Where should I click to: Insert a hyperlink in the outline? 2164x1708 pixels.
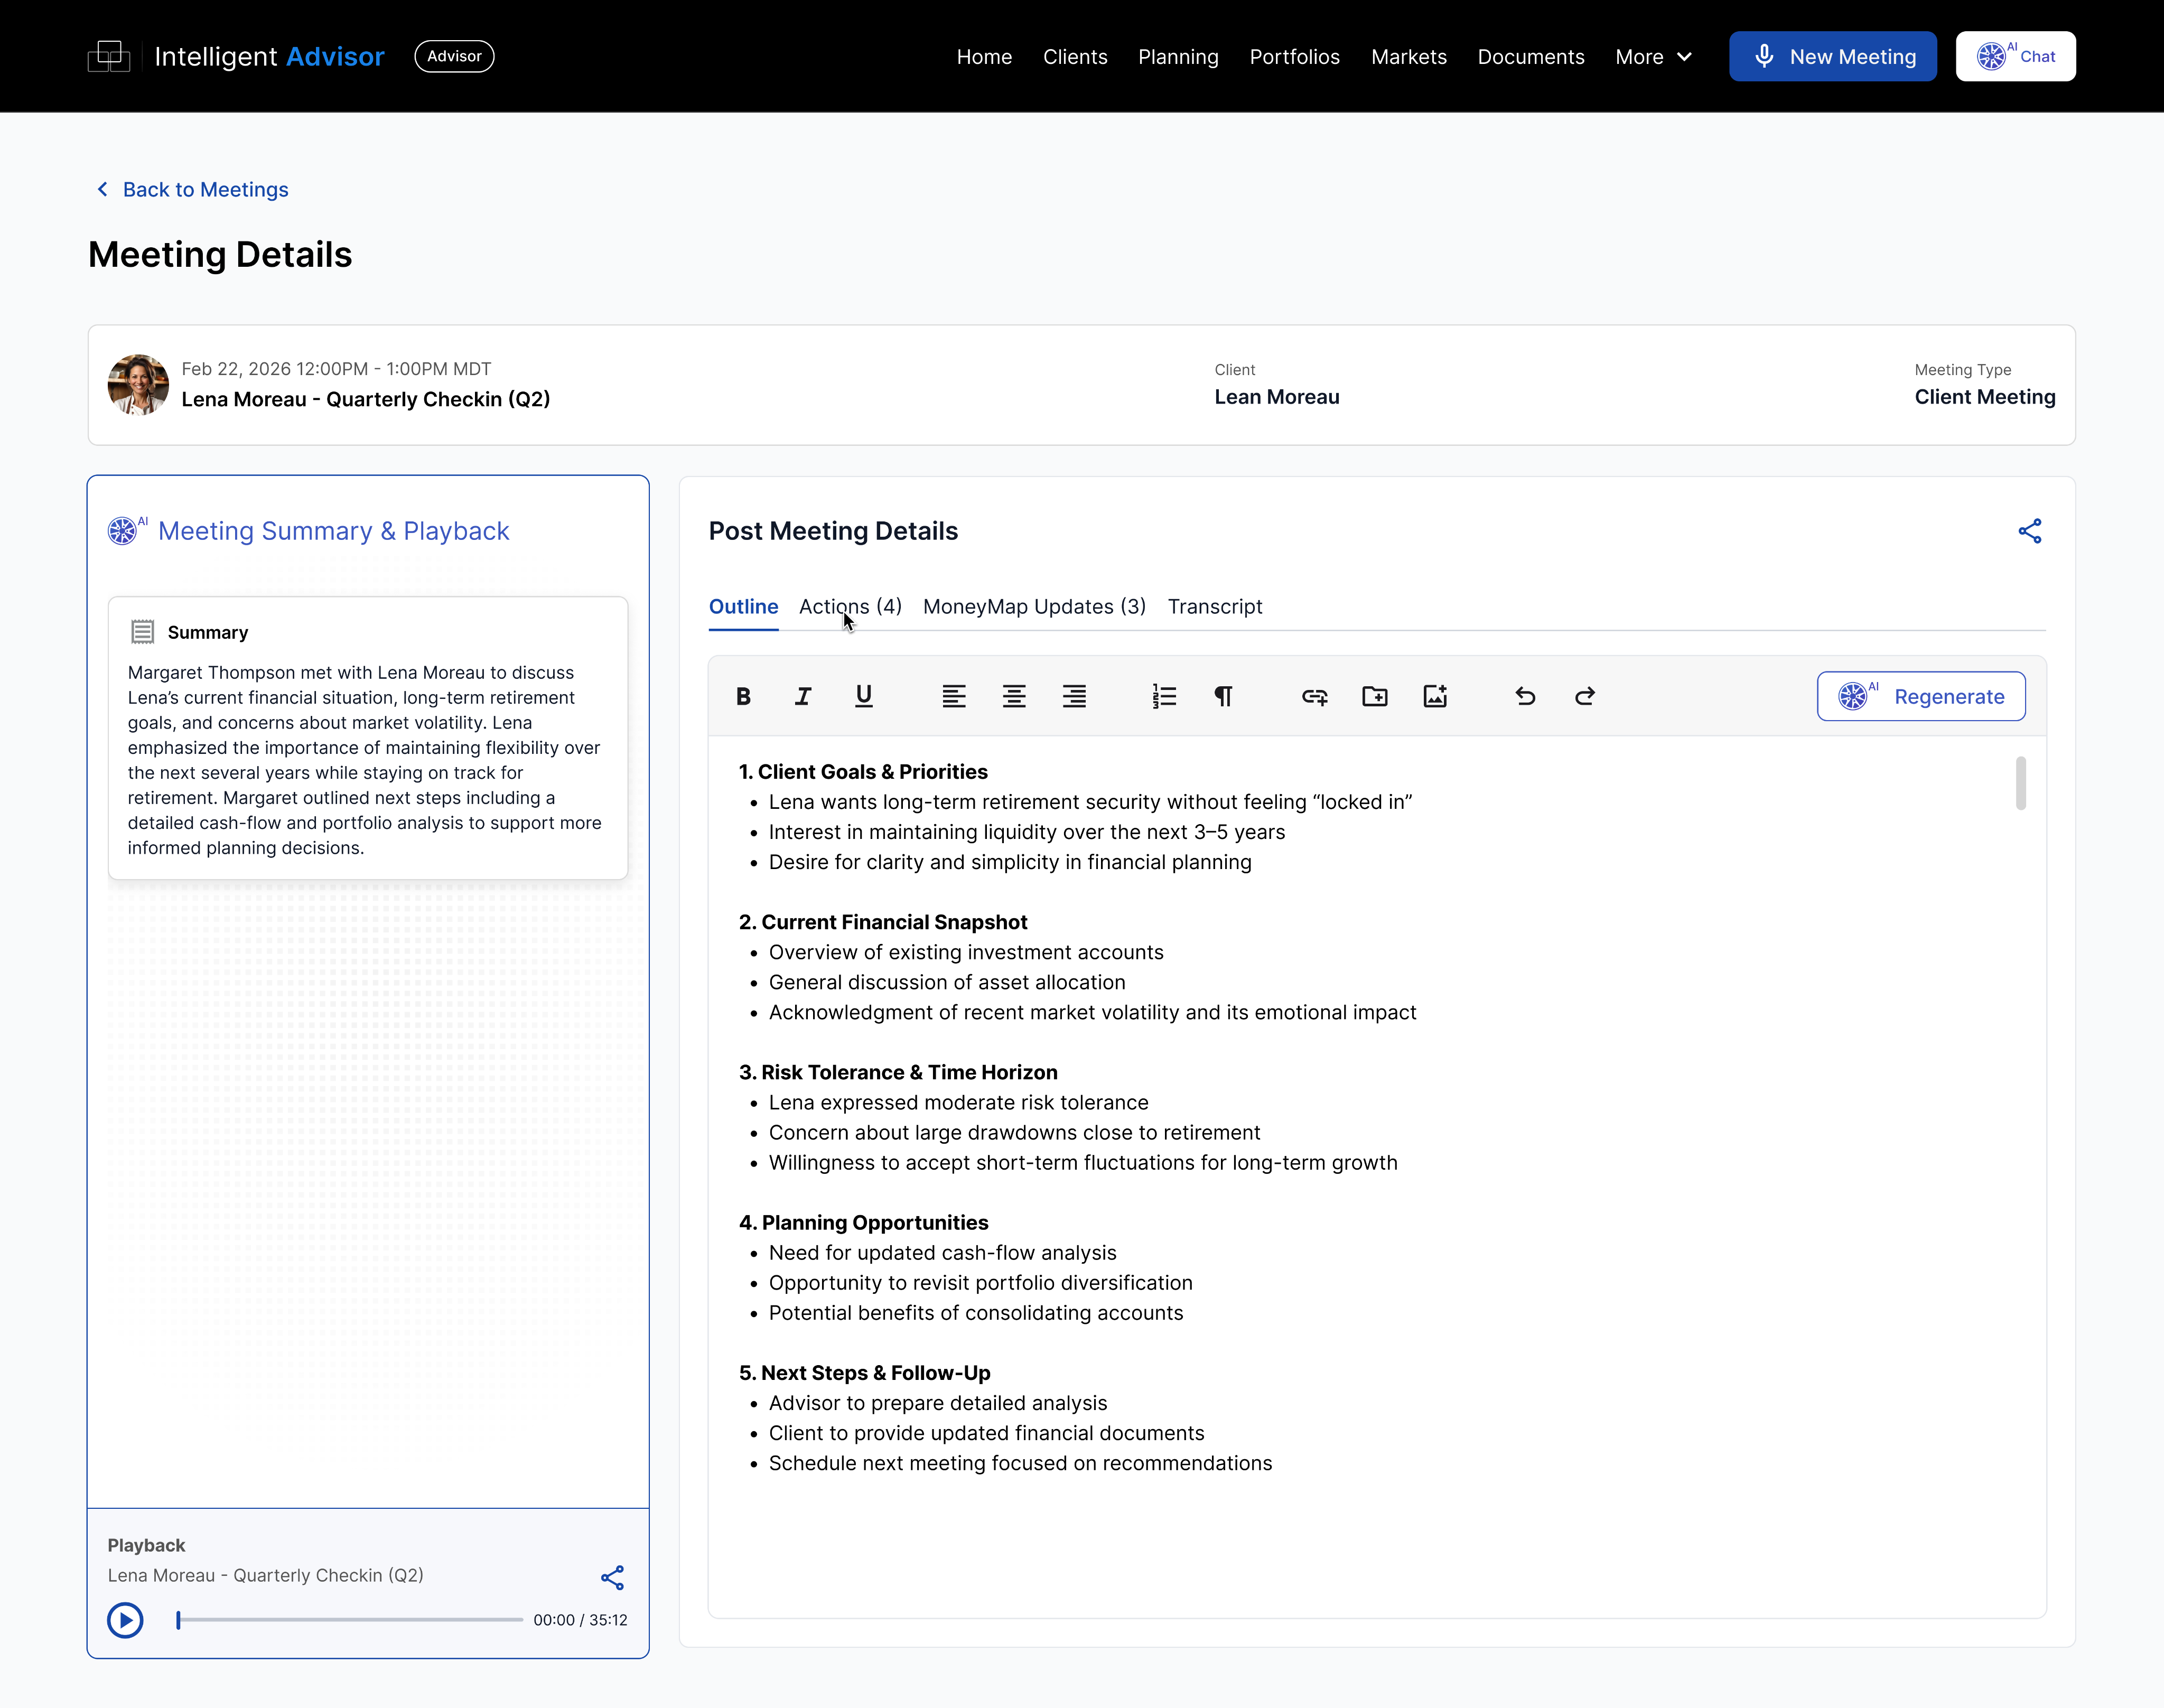pyautogui.click(x=1314, y=696)
